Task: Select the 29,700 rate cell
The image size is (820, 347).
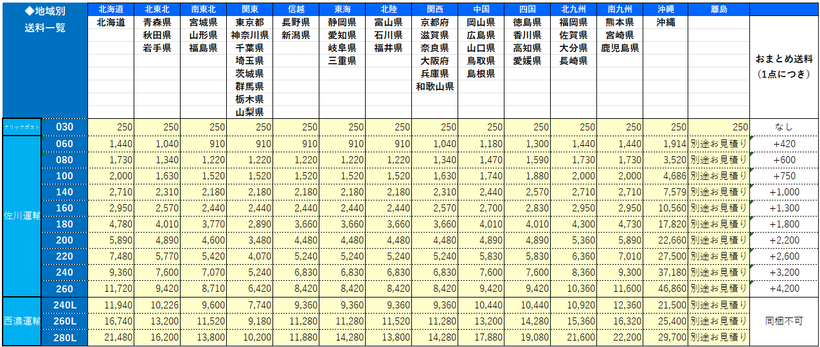Action: (x=665, y=337)
